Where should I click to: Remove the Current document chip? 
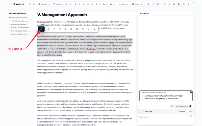pyautogui.click(x=190, y=106)
